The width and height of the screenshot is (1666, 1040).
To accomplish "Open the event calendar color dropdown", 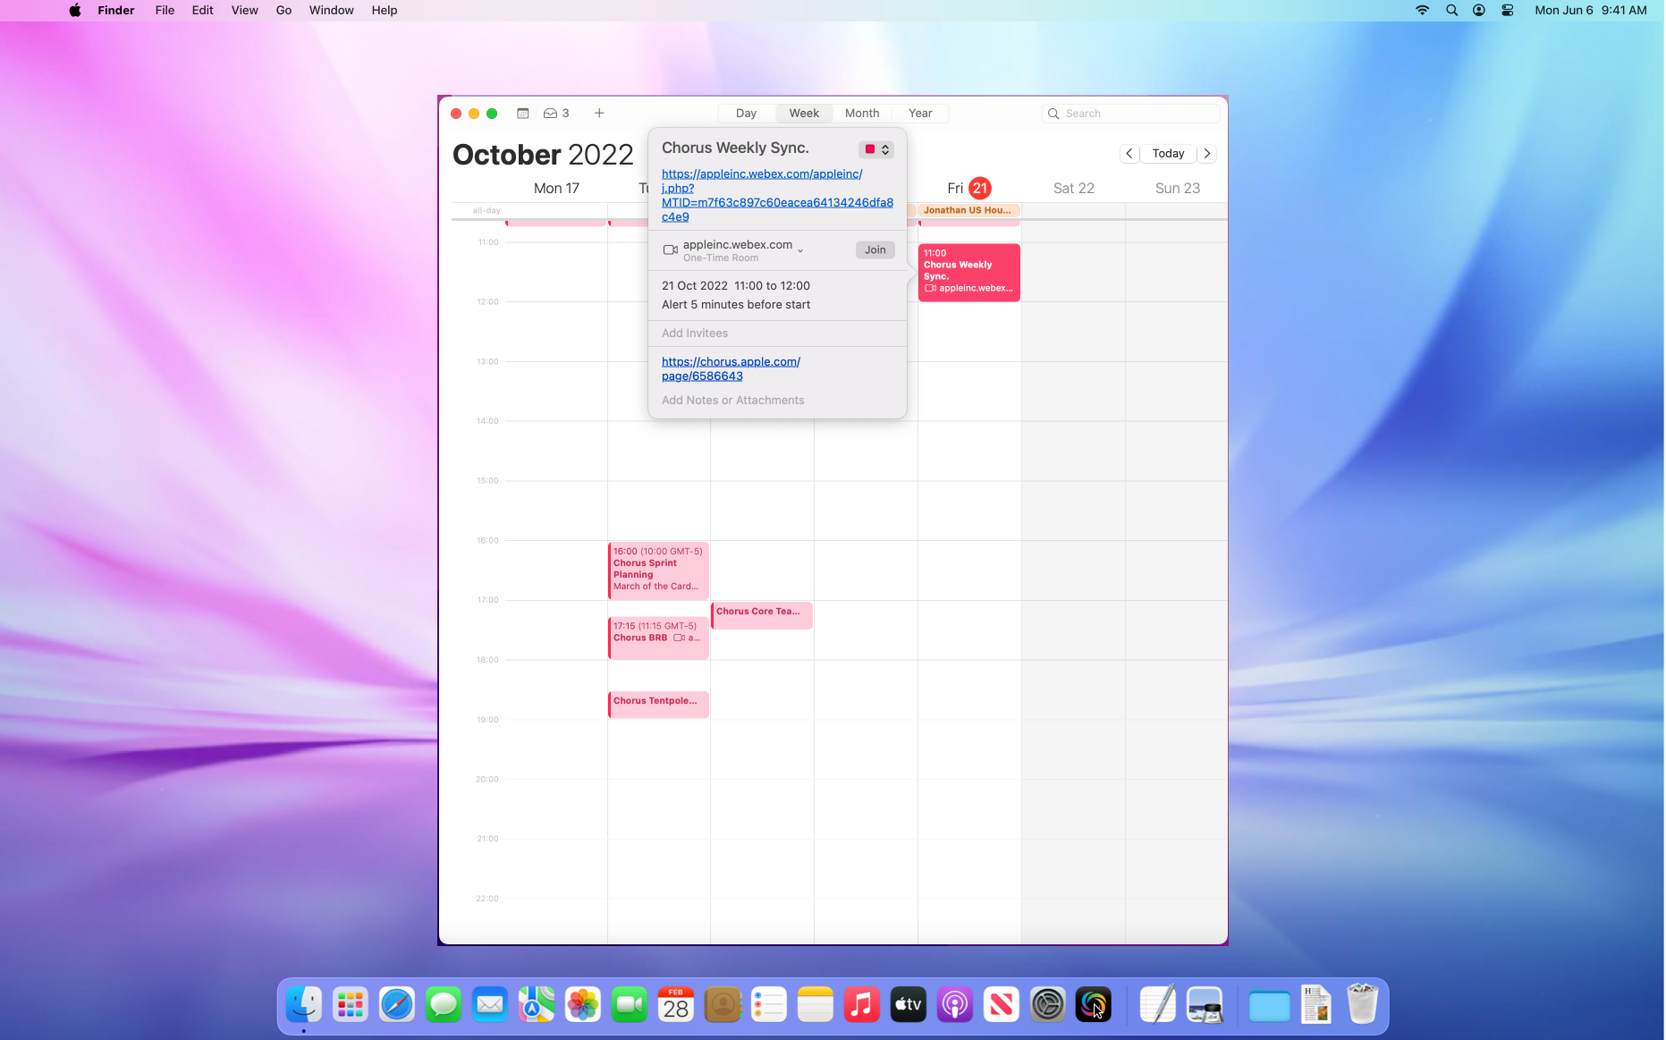I will (875, 149).
